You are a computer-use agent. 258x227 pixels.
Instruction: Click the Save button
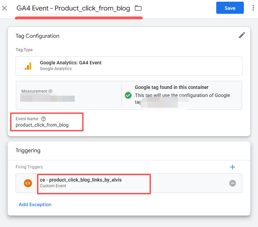coord(230,8)
